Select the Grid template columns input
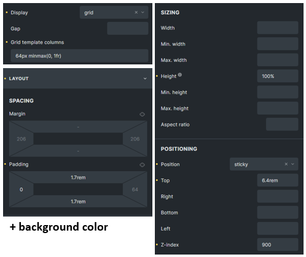The height and width of the screenshot is (257, 306). click(x=79, y=56)
